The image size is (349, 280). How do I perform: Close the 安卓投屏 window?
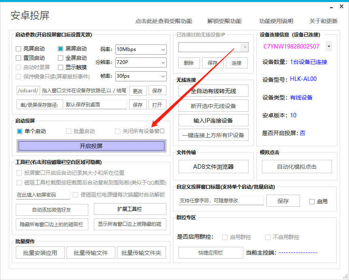point(341,6)
